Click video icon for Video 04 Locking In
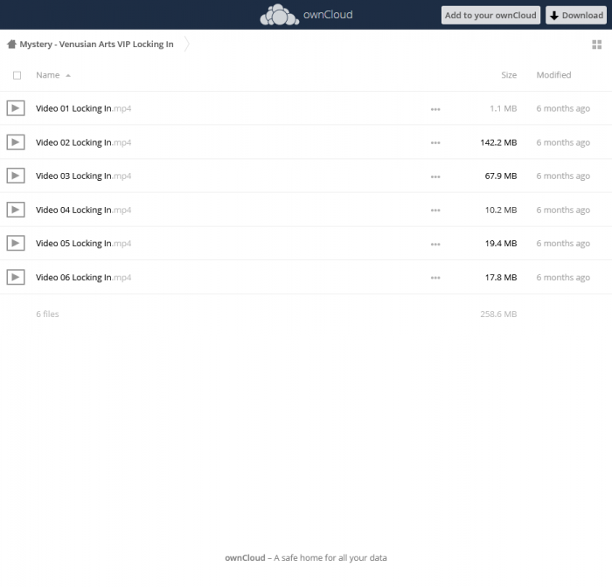The width and height of the screenshot is (612, 587). (x=16, y=210)
